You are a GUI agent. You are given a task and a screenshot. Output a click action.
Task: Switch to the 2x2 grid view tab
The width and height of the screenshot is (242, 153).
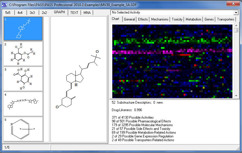[44, 13]
